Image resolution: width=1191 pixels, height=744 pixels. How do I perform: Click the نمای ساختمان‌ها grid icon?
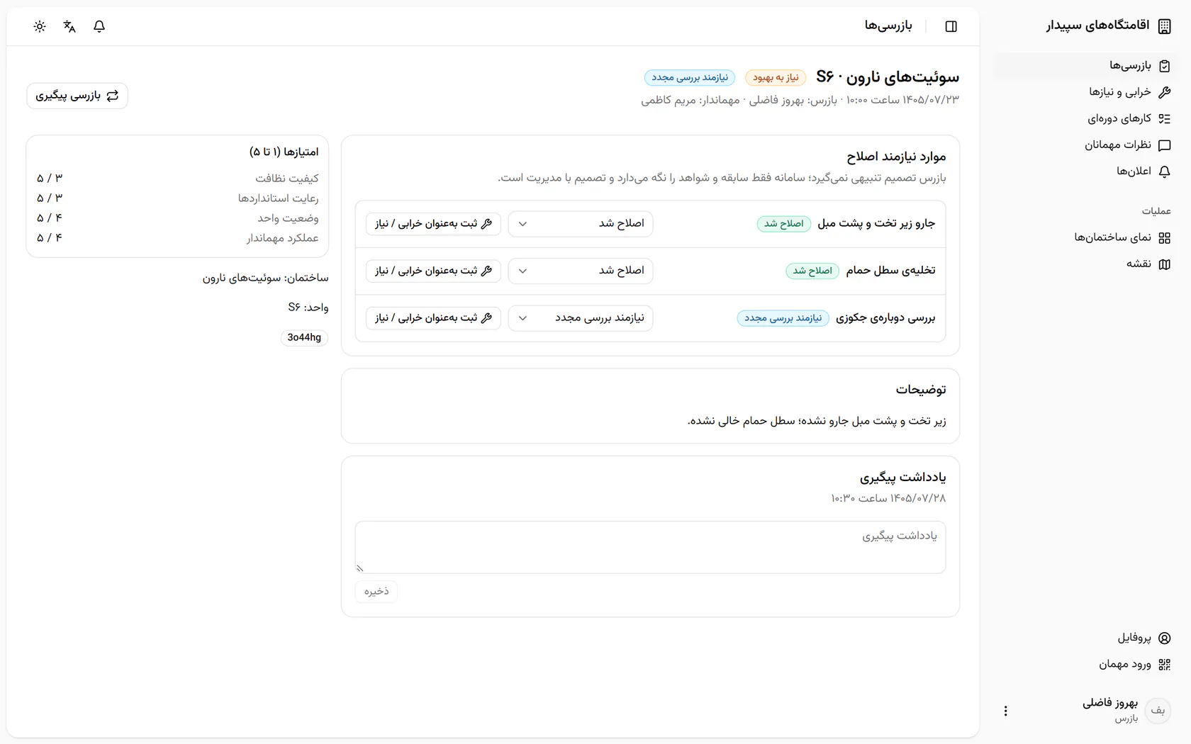(1164, 238)
